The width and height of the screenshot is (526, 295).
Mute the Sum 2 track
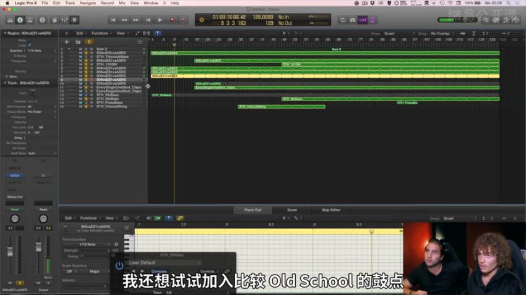(80, 49)
